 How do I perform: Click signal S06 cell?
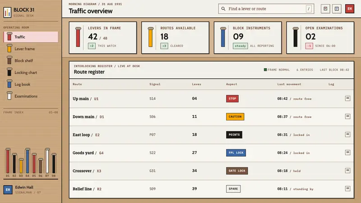point(153,117)
